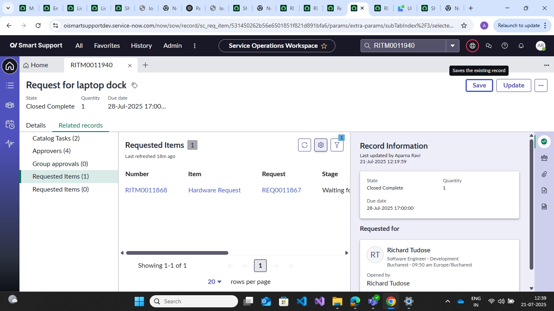Expand the search context dropdown arrow
The width and height of the screenshot is (554, 311).
[453, 45]
